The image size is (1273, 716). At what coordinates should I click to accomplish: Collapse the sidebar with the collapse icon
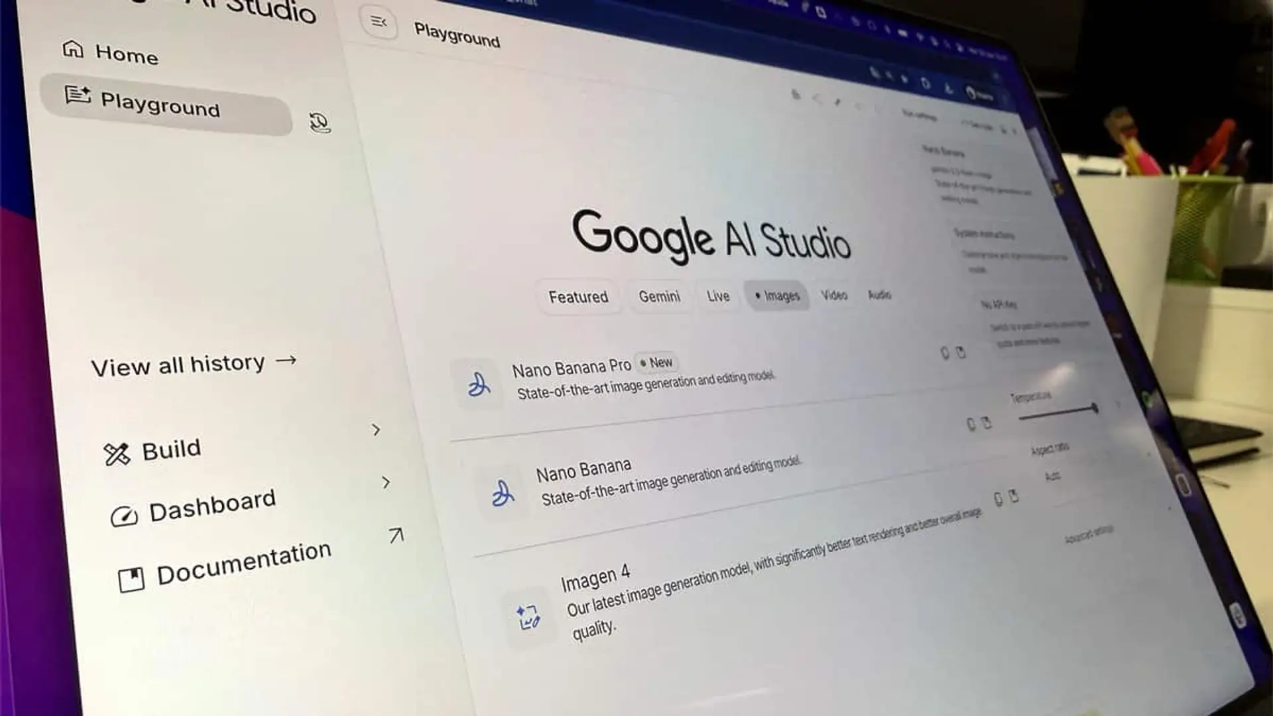[x=379, y=22]
